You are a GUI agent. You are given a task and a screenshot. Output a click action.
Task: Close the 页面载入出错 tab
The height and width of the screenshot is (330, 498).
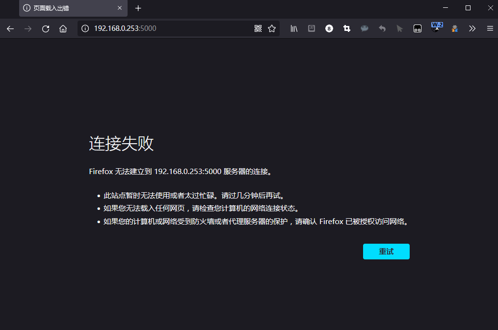pos(120,8)
